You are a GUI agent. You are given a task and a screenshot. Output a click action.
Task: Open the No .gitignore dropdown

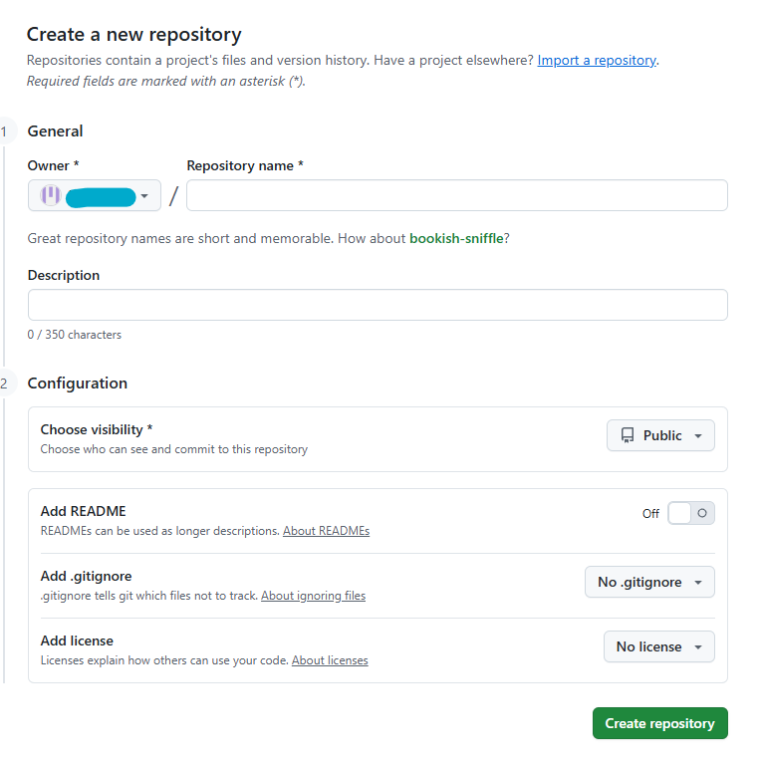[649, 582]
